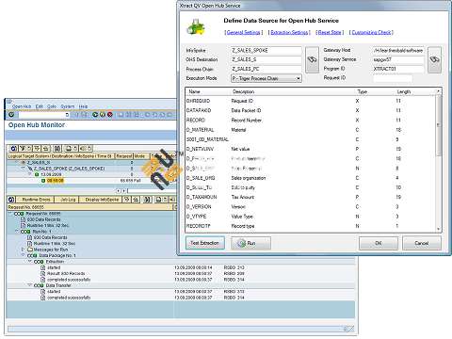
Task: Select the OHREQUID row
Action: (311, 101)
